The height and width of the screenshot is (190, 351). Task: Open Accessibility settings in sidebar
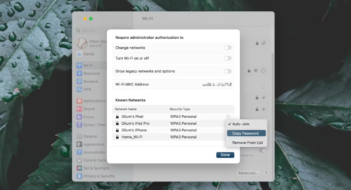[x=91, y=152]
